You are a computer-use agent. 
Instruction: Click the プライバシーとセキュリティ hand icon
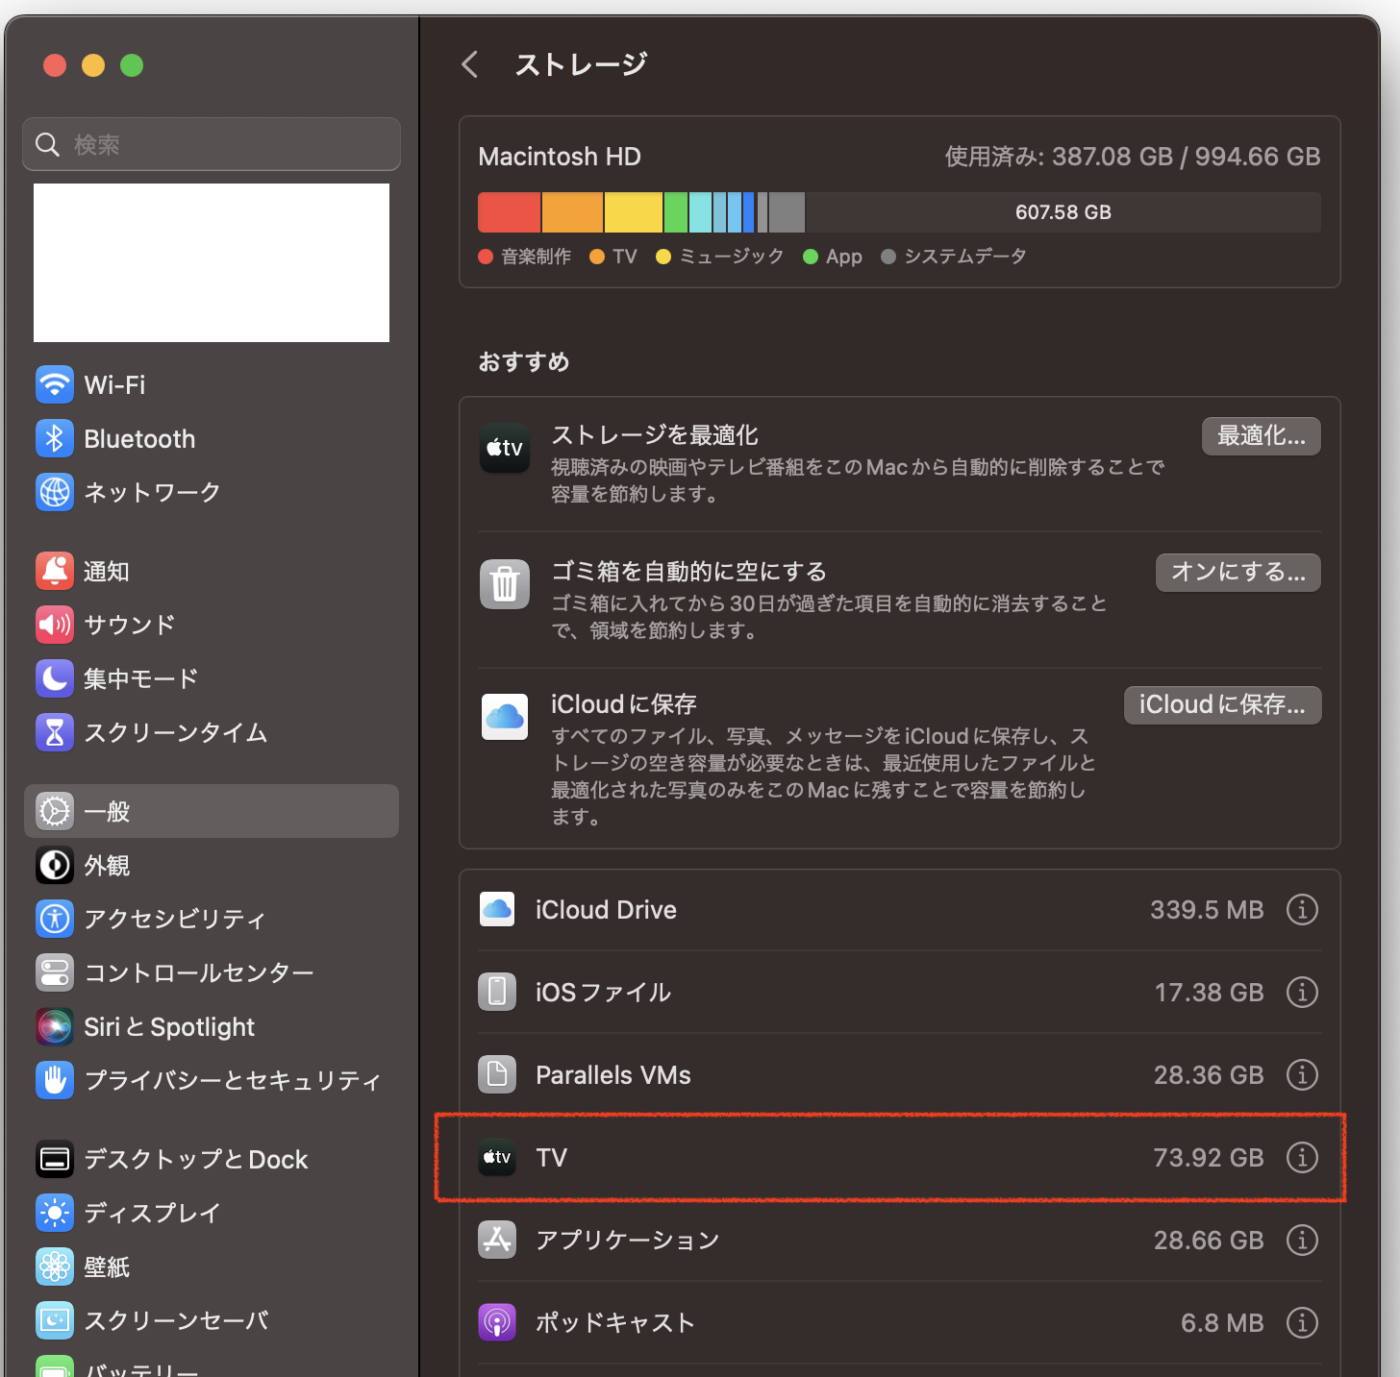point(55,1080)
